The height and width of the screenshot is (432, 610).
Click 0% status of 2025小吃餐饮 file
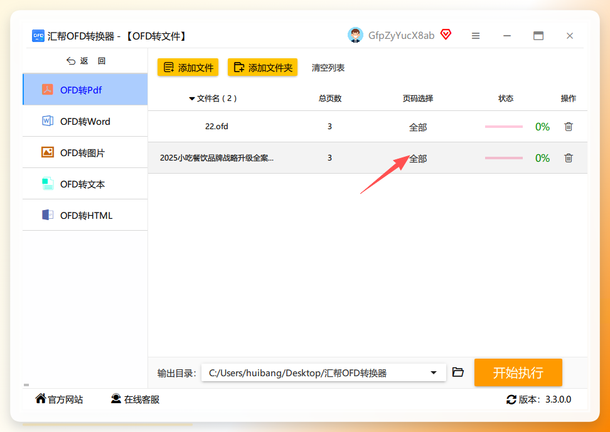[x=542, y=158]
